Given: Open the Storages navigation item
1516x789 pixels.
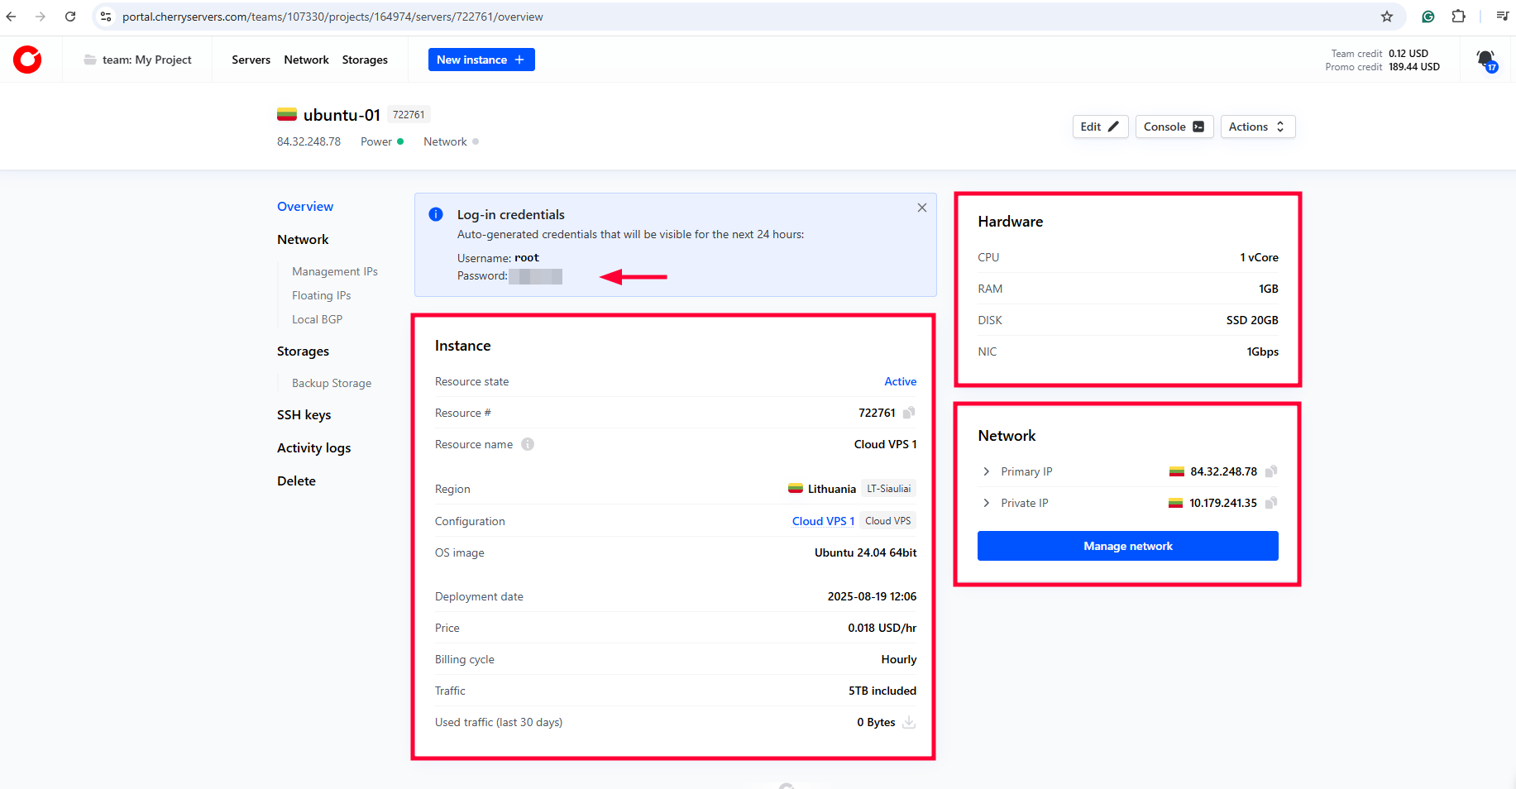Looking at the screenshot, I should tap(365, 59).
